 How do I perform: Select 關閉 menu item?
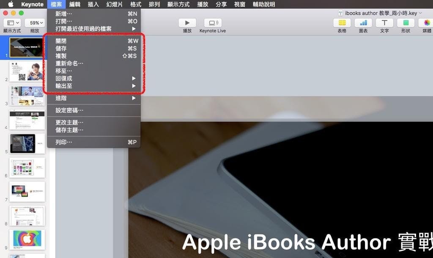[94, 41]
